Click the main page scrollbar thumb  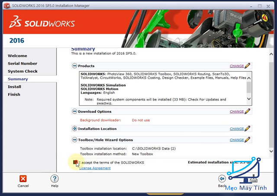point(271,105)
